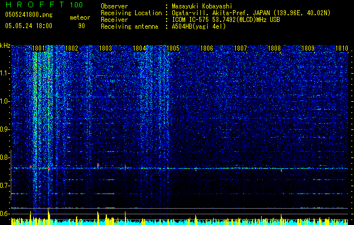This screenshot has width=354, height=225.
Task: Click the 1.0 kHz frequency axis label
Action: point(5,101)
